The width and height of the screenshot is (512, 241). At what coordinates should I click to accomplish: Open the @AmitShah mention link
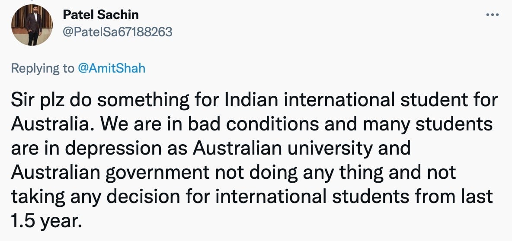[111, 69]
